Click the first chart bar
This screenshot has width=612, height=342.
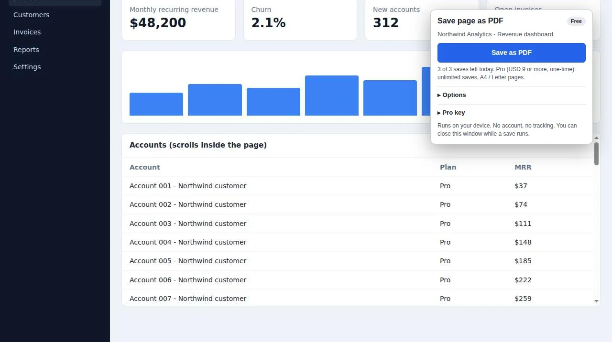pyautogui.click(x=156, y=104)
